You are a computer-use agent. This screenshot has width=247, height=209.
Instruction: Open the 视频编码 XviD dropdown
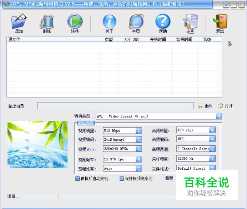[138, 139]
